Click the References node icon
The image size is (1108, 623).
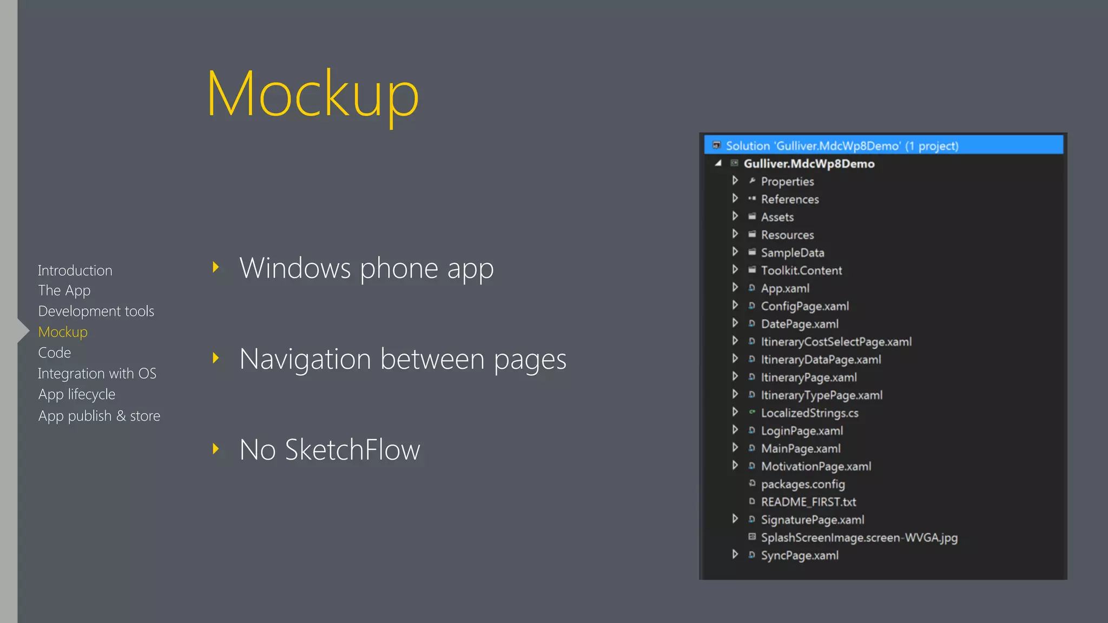click(x=752, y=198)
